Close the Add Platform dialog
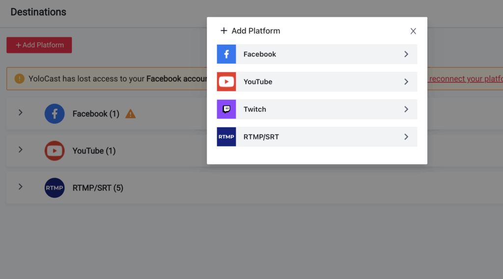Image resolution: width=503 pixels, height=279 pixels. (x=413, y=31)
